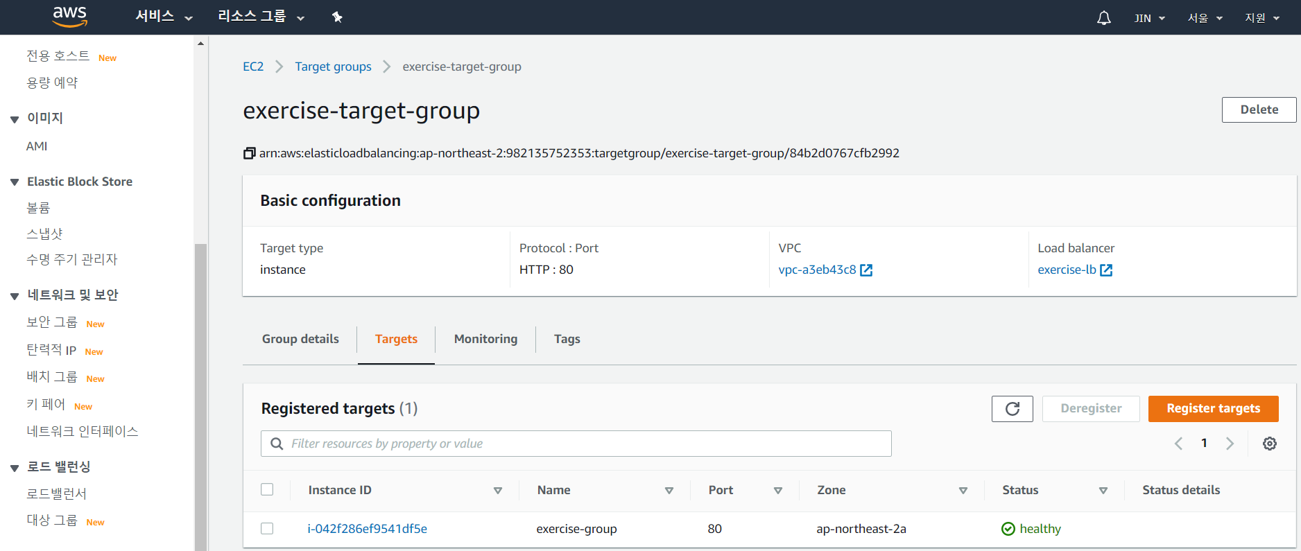Click the AWS logo home icon

tap(70, 17)
